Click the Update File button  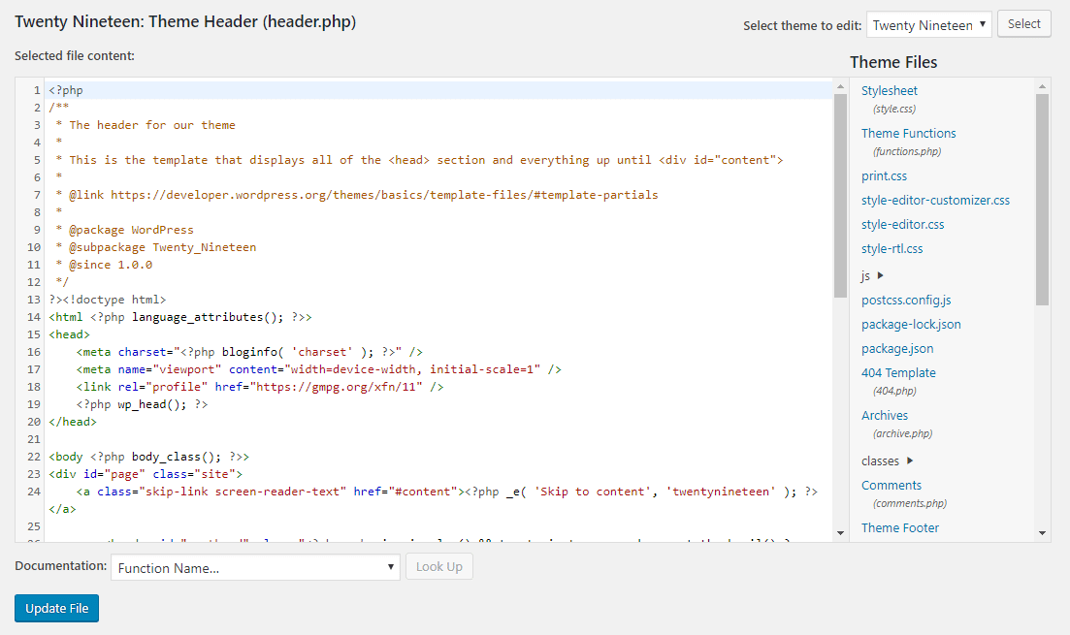[x=55, y=608]
